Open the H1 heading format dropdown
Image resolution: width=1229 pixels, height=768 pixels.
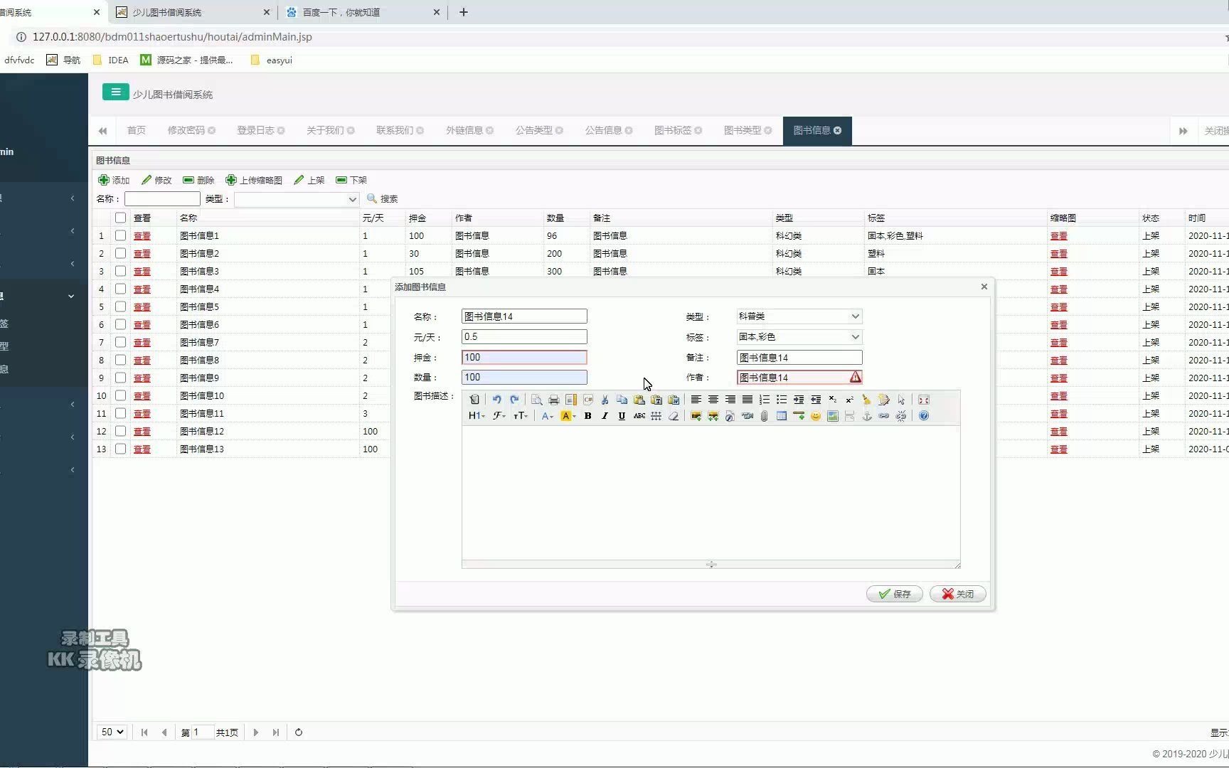pyautogui.click(x=477, y=416)
